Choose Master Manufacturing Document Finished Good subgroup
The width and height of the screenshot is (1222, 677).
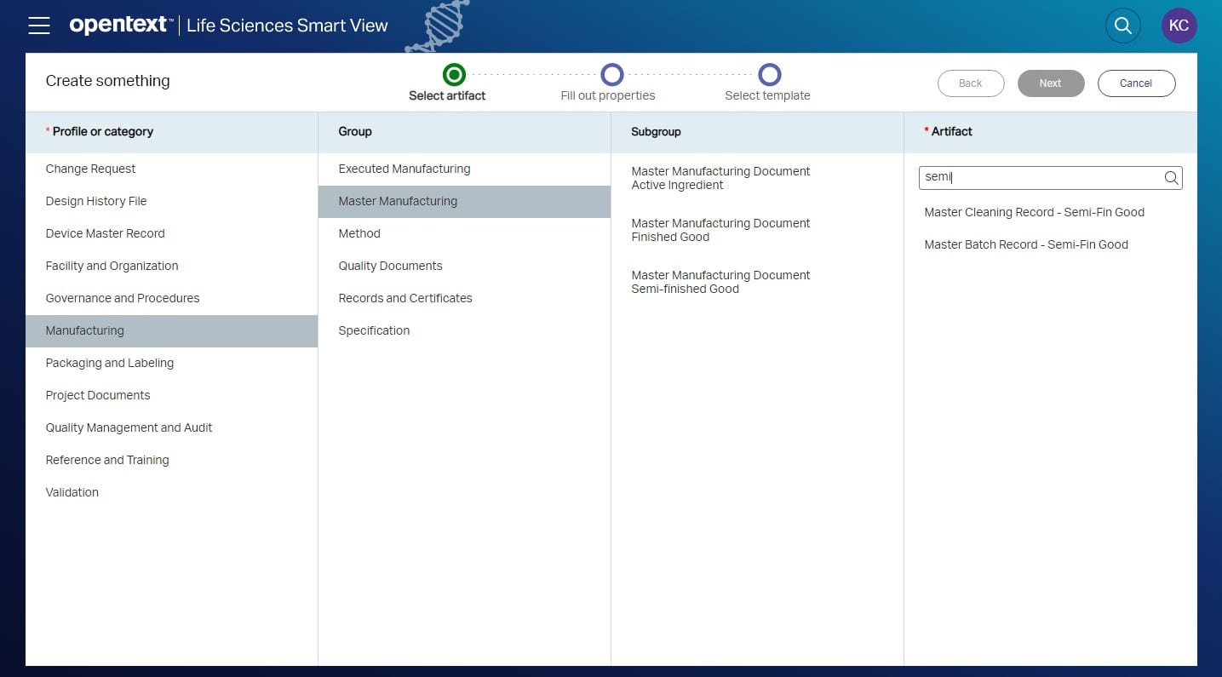720,230
